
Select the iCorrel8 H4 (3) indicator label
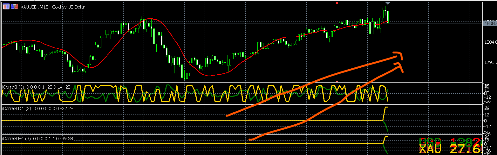[37, 139]
